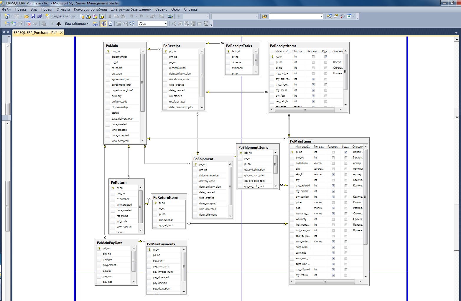461x301 pixels.
Task: Open the Сервис menu
Action: 161,9
